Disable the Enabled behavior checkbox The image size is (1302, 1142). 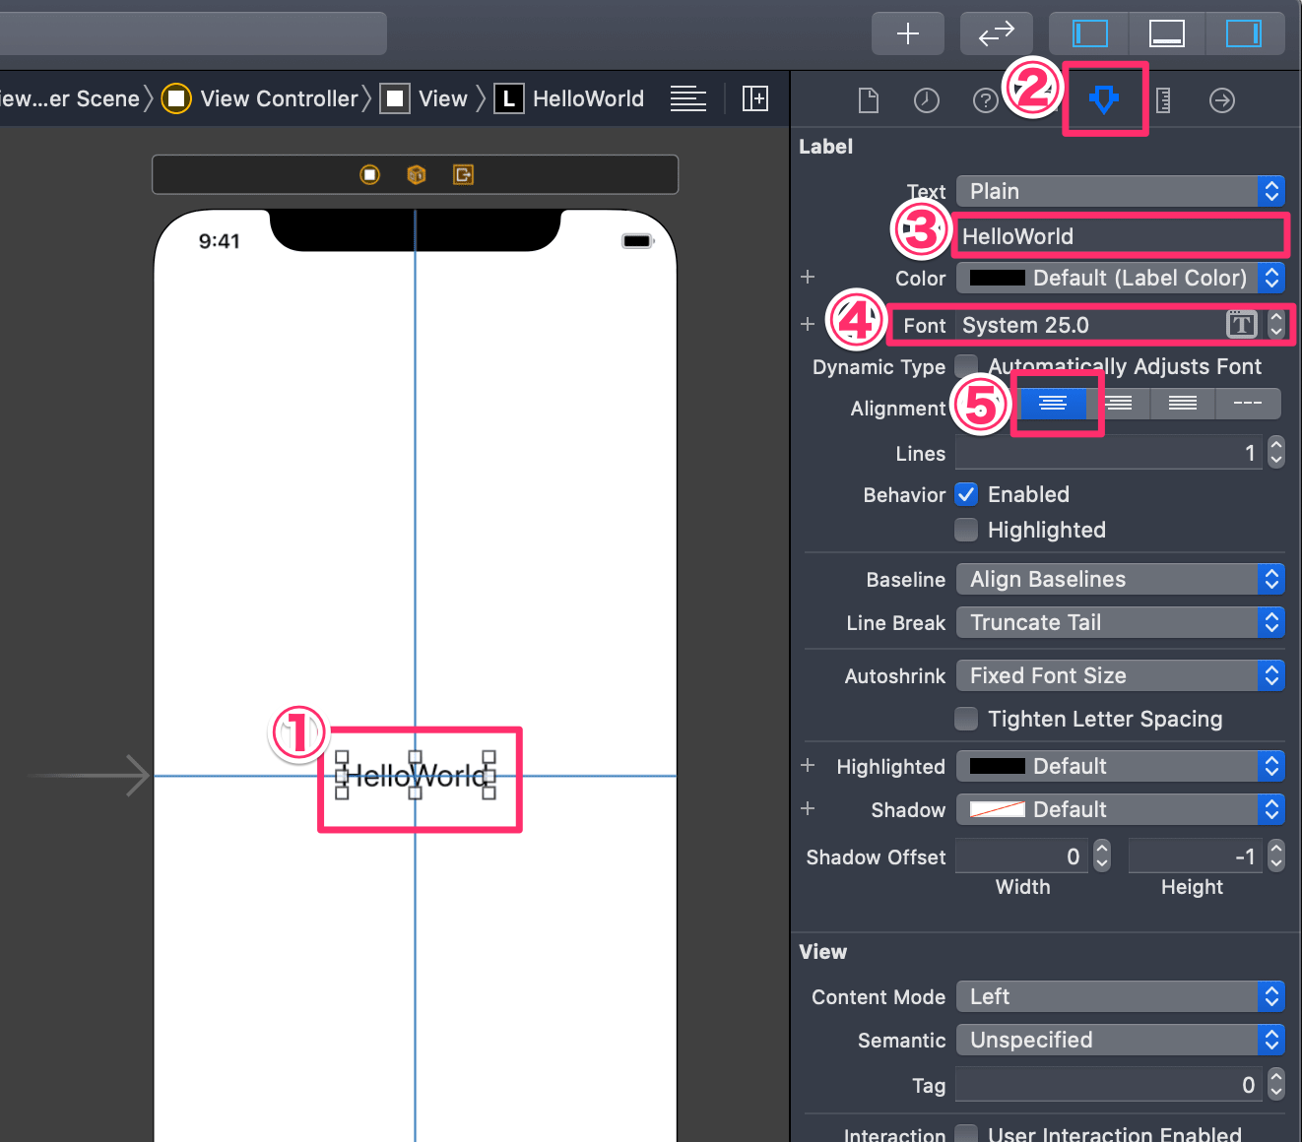(x=966, y=494)
